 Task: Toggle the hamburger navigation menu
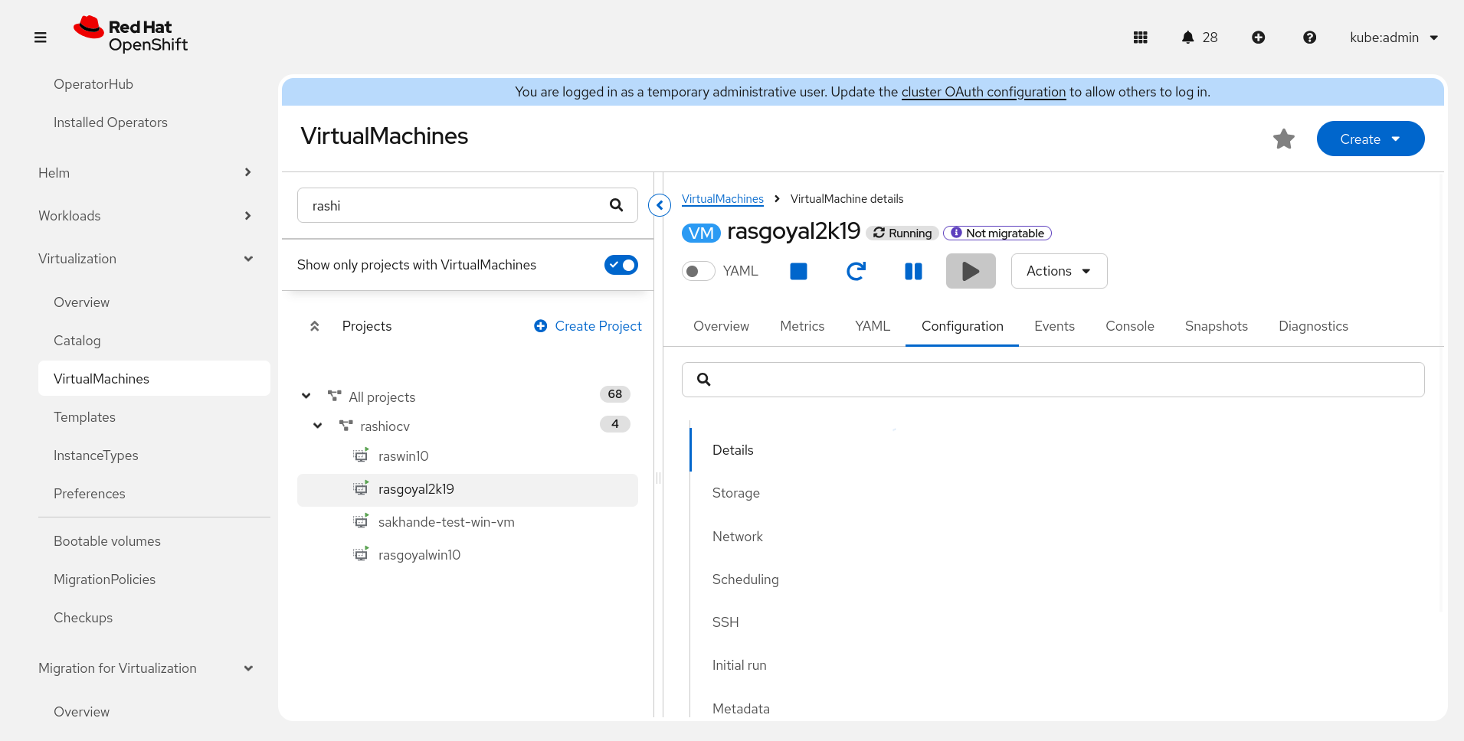pyautogui.click(x=41, y=38)
